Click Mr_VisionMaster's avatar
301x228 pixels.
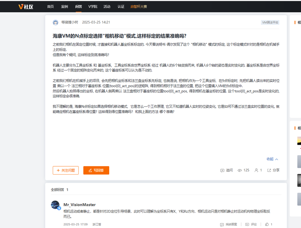point(55,205)
